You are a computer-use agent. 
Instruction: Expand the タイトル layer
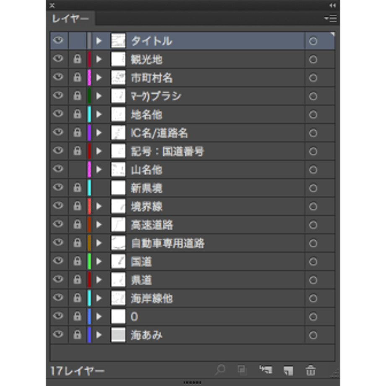[x=99, y=41]
